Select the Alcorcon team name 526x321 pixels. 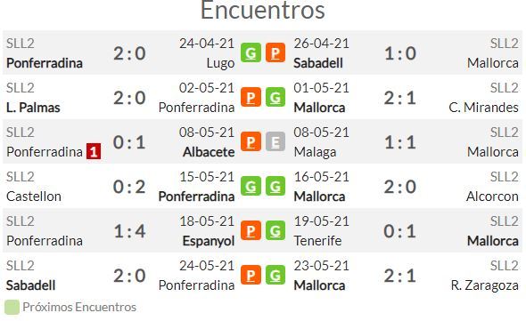tap(492, 197)
